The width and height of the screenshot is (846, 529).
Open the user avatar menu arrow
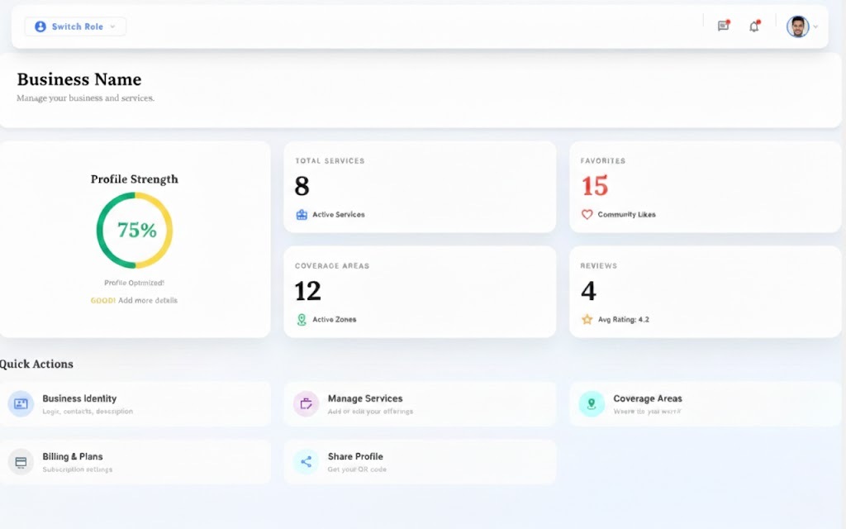(x=816, y=26)
